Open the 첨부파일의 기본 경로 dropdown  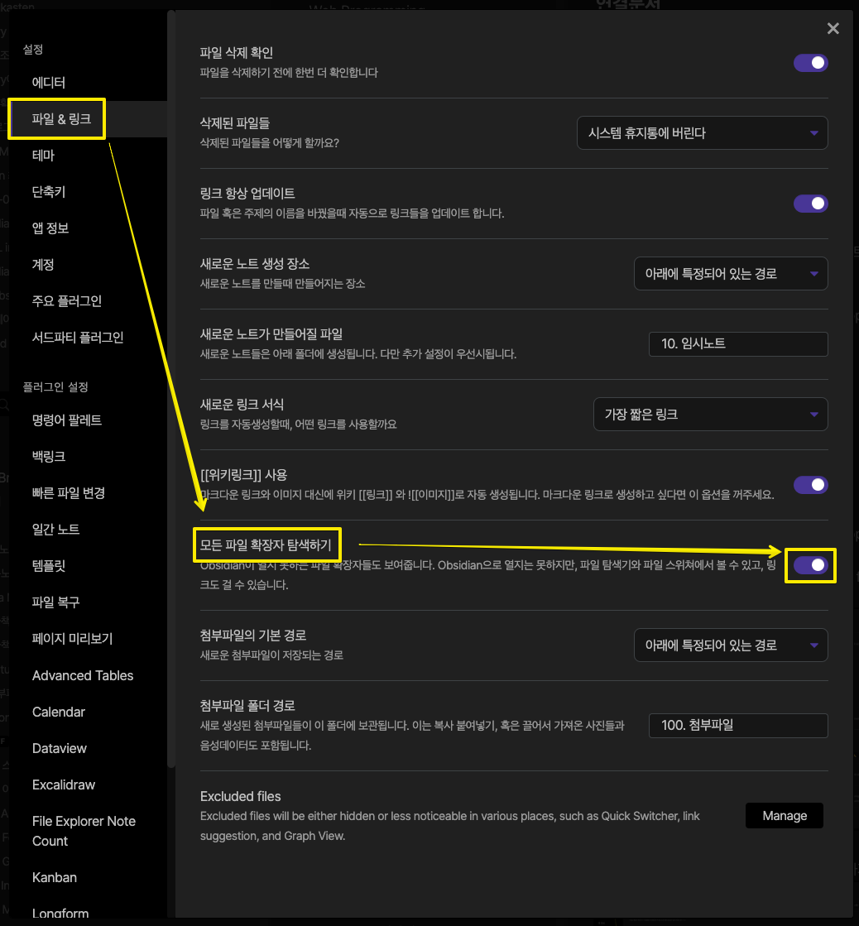pyautogui.click(x=731, y=645)
